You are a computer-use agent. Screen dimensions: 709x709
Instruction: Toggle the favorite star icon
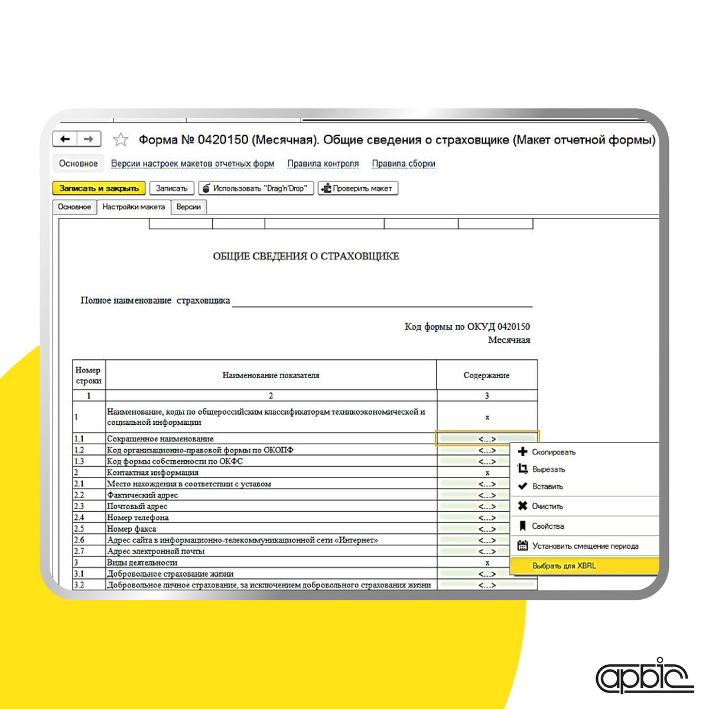[x=121, y=139]
